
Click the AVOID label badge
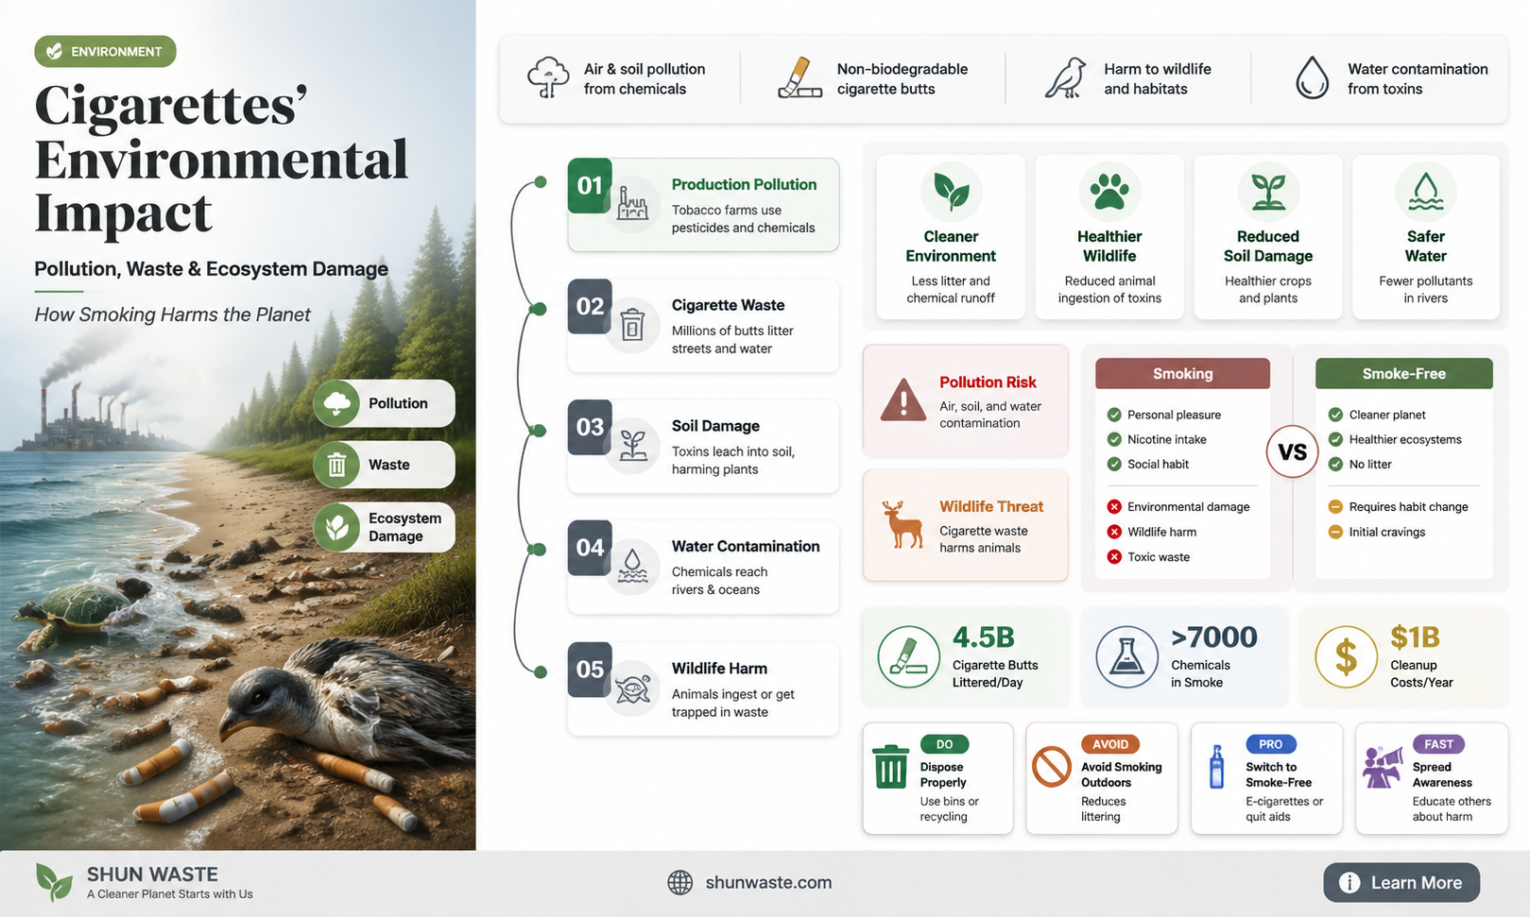1110,744
